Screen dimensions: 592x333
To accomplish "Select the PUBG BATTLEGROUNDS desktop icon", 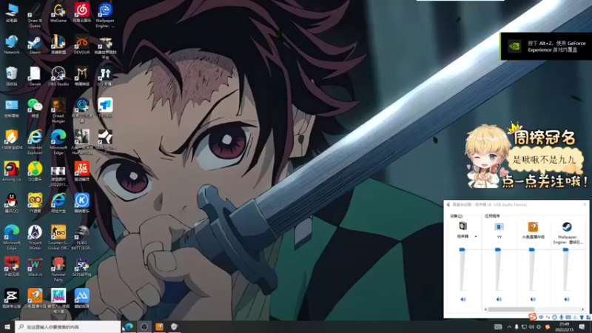I will (81, 238).
